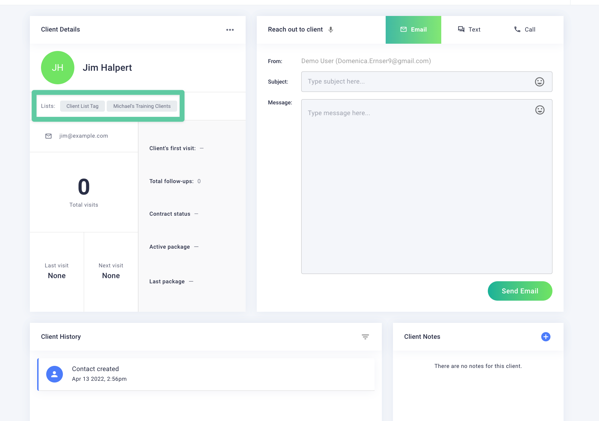Click the jim@example.com email address
Viewport: 599px width, 421px height.
coord(84,136)
